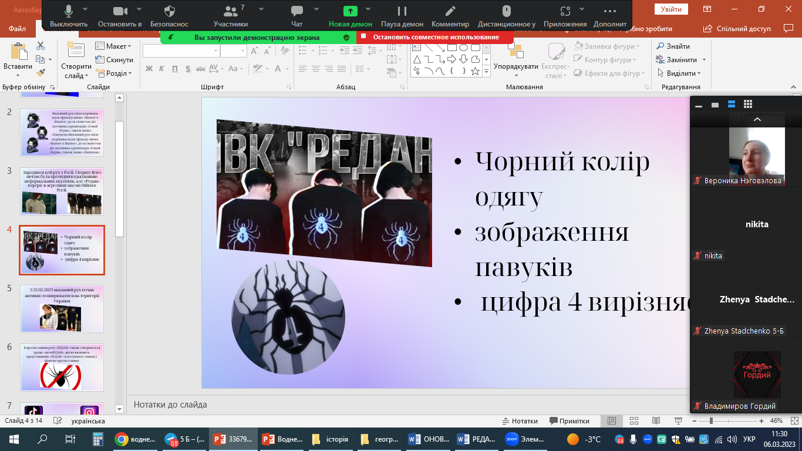Fit slide to current window

tap(793, 421)
